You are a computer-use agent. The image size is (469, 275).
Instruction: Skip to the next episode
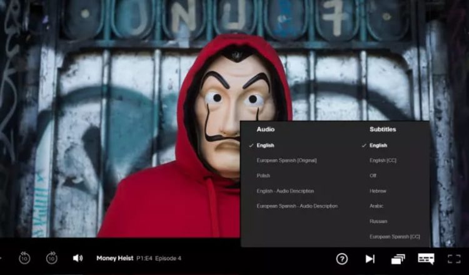[370, 259]
